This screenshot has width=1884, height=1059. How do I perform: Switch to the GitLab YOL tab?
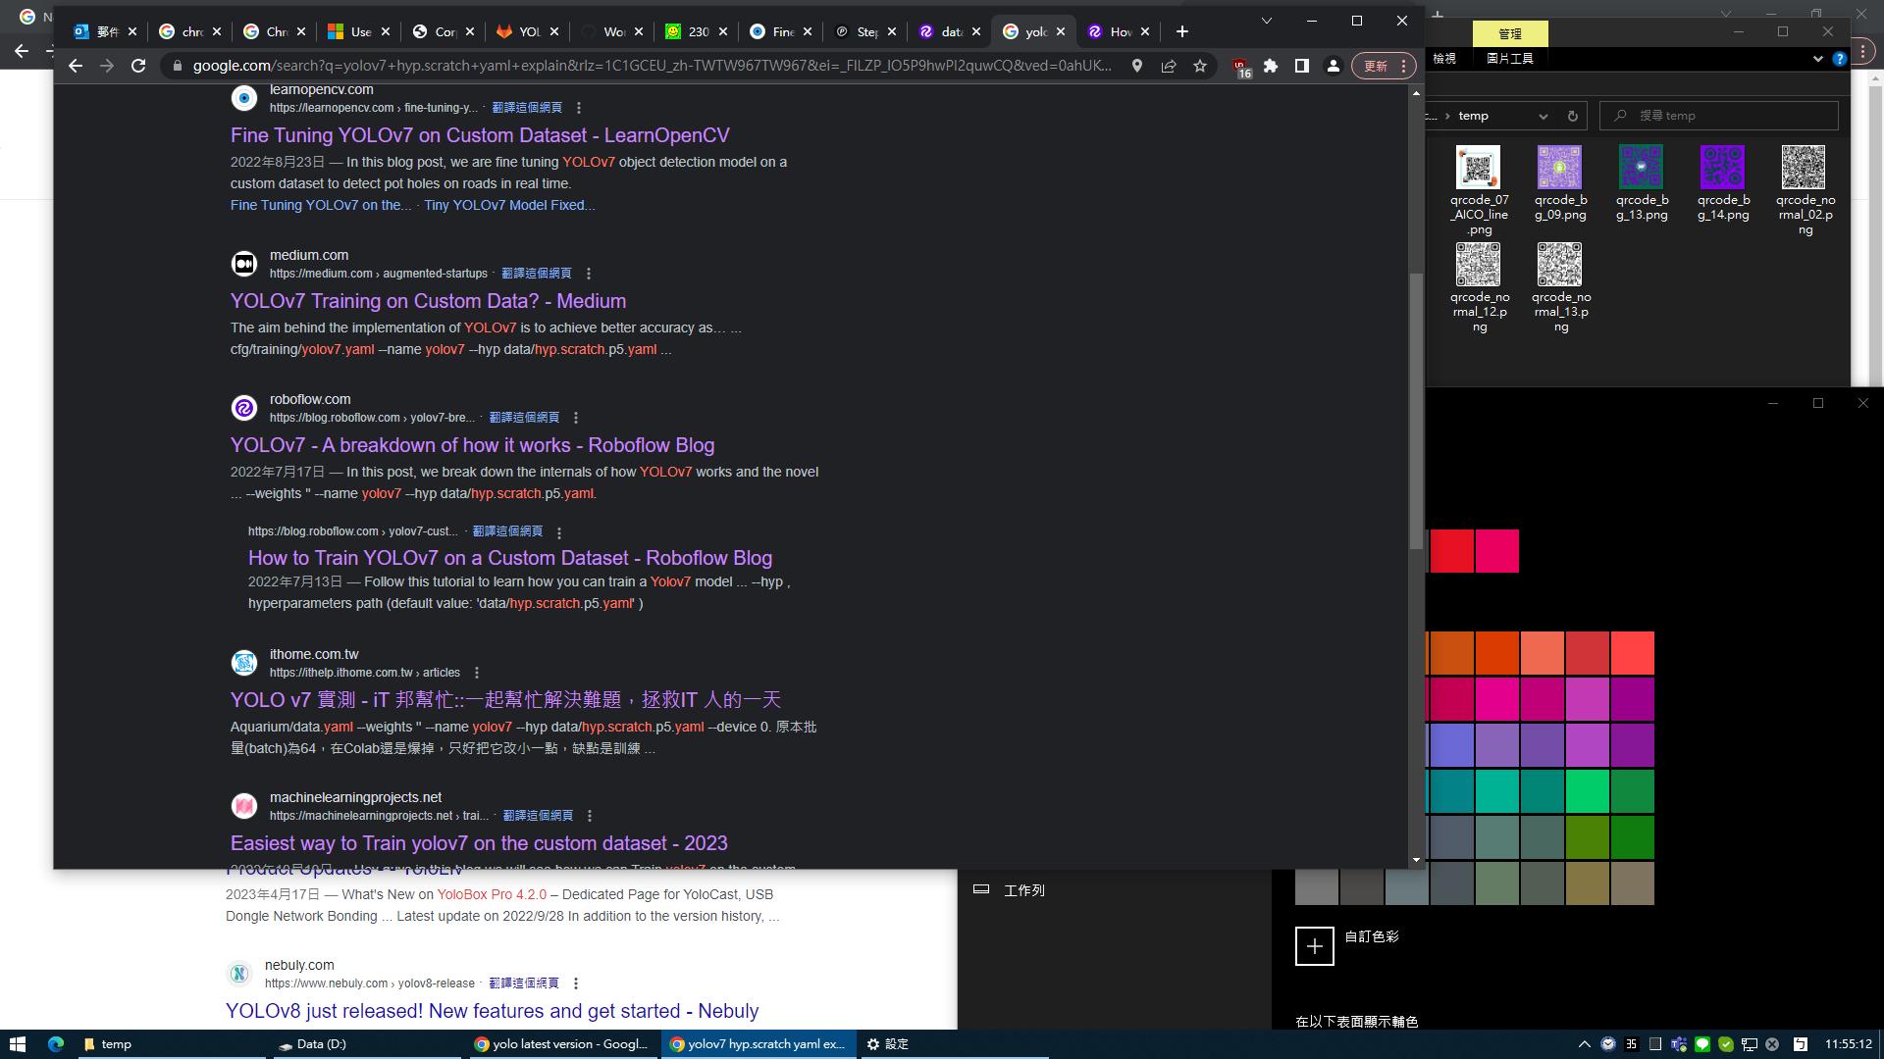[x=528, y=31]
